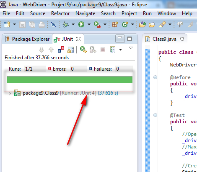Open New Java Class dropdown arrow

coord(132,24)
